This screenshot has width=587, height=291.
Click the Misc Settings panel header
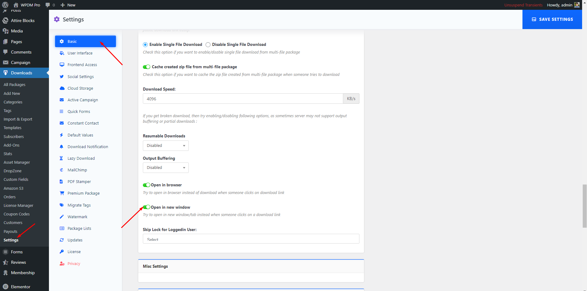[251, 266]
